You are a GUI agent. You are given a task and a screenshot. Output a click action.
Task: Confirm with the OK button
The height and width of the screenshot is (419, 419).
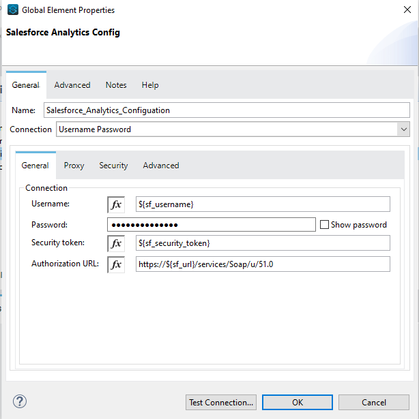[298, 402]
